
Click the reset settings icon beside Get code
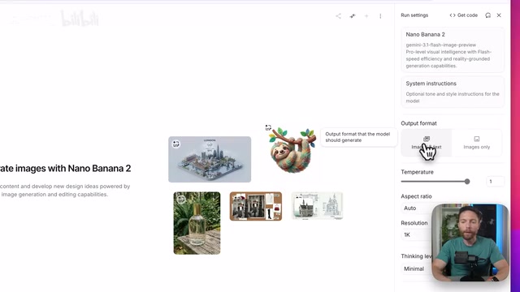click(487, 15)
